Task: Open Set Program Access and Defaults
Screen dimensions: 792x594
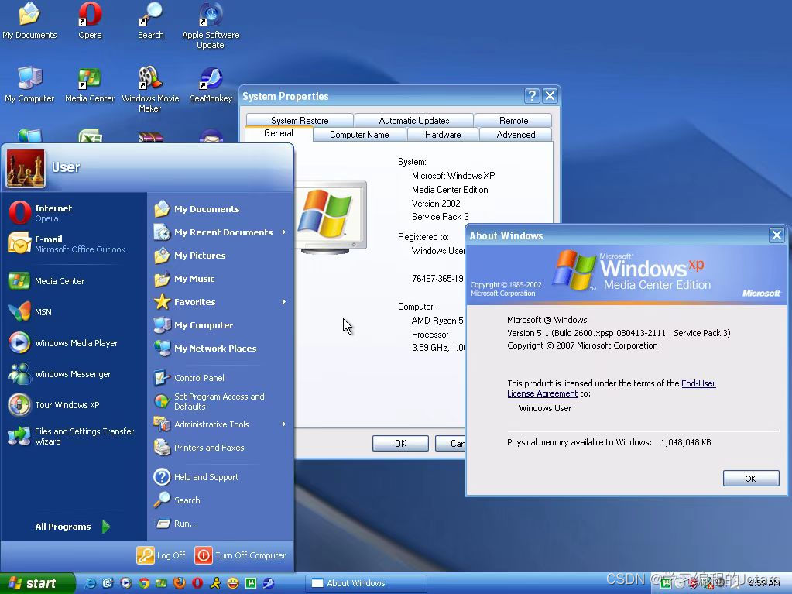Action: click(221, 401)
